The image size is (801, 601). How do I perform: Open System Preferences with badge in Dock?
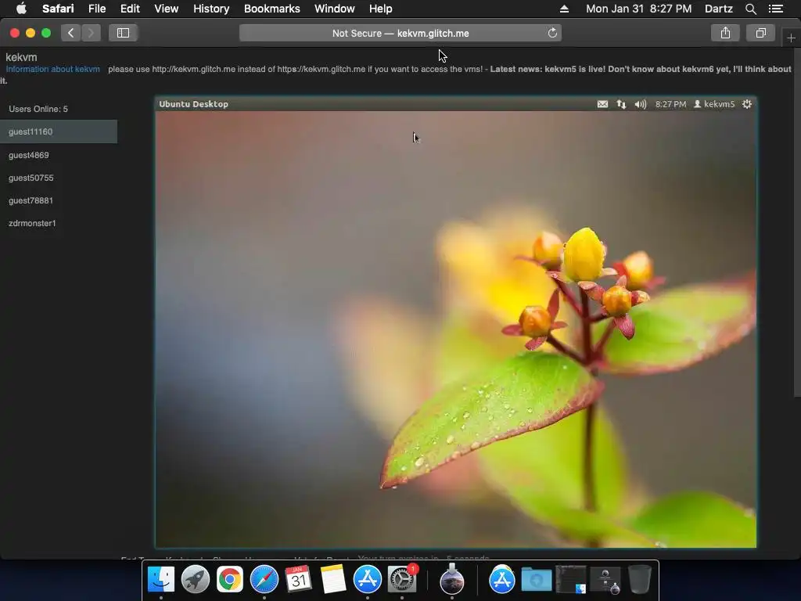[x=402, y=580]
